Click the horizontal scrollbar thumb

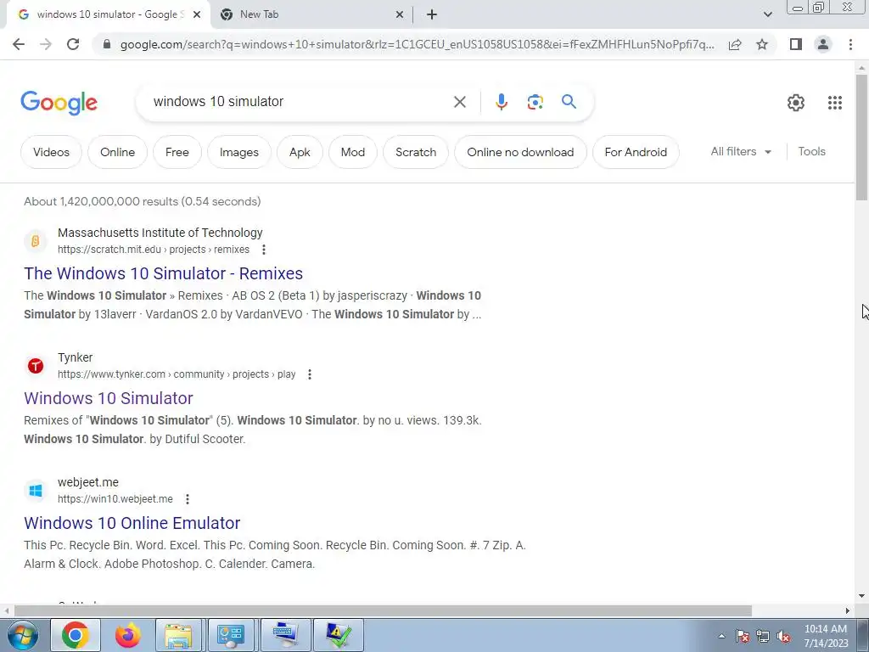point(383,610)
